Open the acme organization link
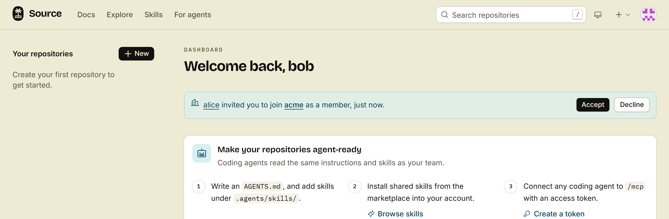This screenshot has width=669, height=219. 294,105
